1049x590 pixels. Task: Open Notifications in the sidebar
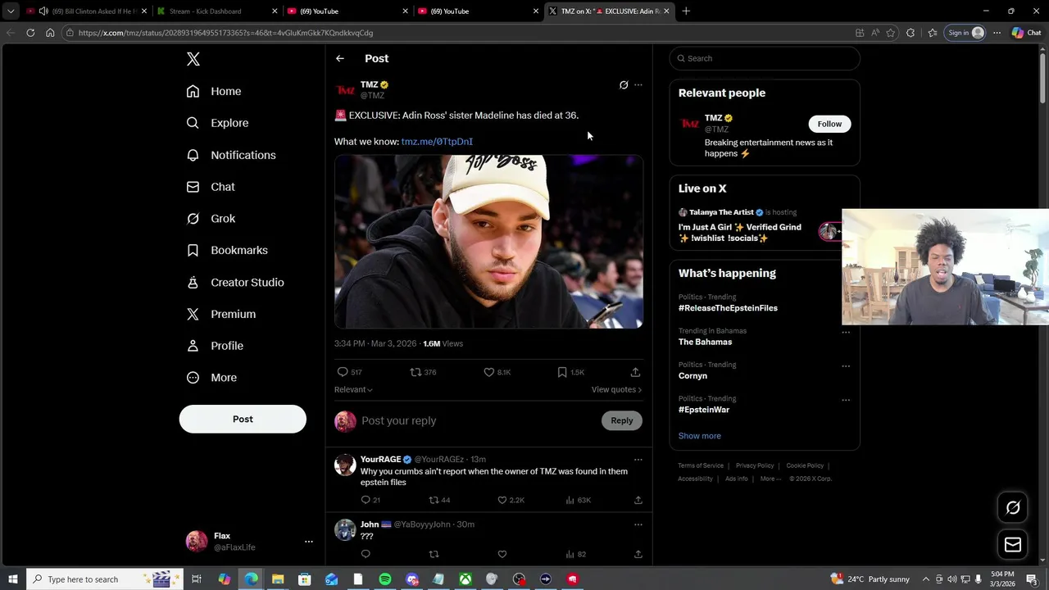pos(231,155)
